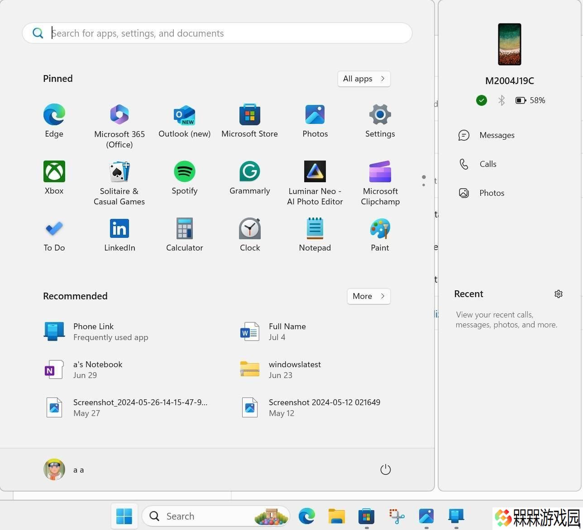
Task: Open Photos in the phone panel
Action: click(482, 193)
